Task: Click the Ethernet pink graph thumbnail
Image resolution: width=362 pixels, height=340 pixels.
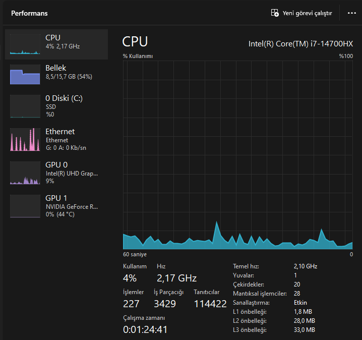Action: click(25, 140)
